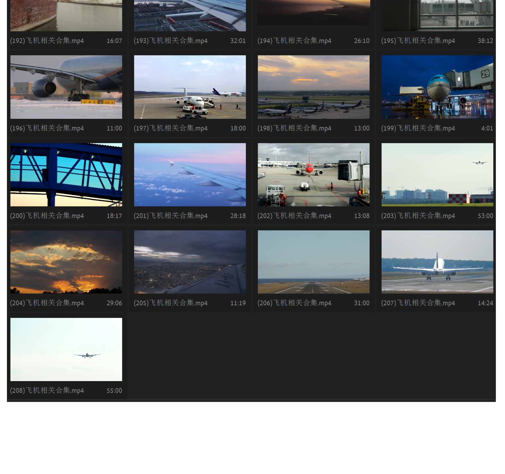Click filename (201)飞机相关合集.mp4
505x474 pixels.
click(171, 216)
